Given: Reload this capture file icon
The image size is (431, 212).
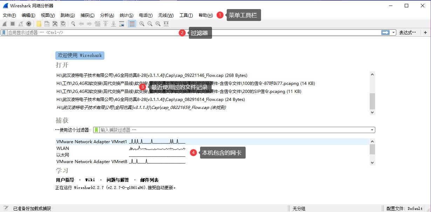Looking at the screenshot, I should (63, 24).
